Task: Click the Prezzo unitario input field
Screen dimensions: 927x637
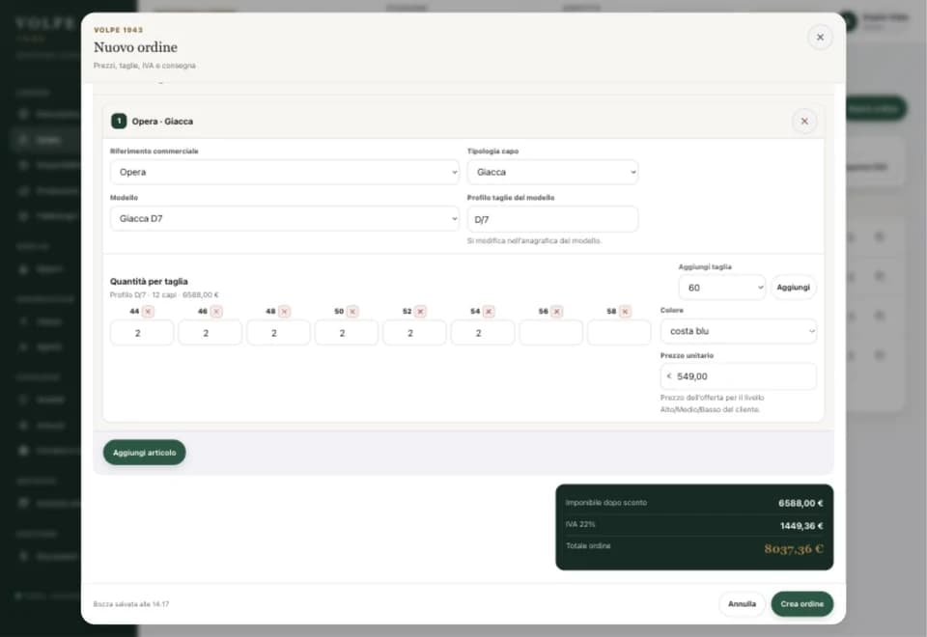Action: point(739,376)
